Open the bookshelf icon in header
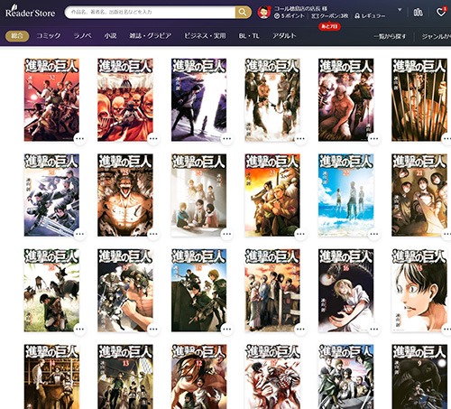This screenshot has height=409, width=451. click(418, 13)
